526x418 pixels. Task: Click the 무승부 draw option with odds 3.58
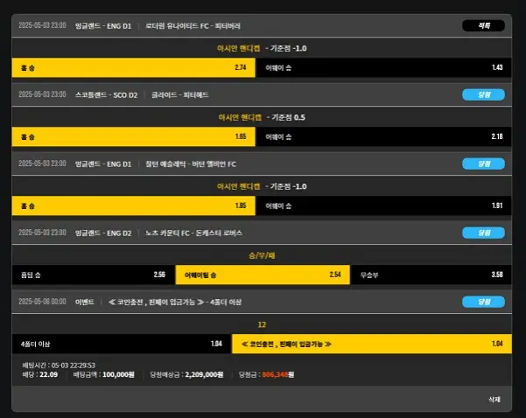point(431,275)
